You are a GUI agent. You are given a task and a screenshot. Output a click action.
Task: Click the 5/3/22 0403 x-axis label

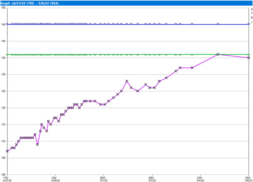pos(151,179)
